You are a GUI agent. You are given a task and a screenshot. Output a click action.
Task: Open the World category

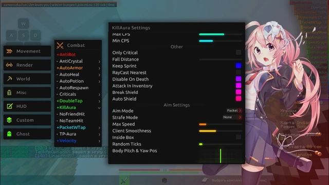click(x=27, y=79)
